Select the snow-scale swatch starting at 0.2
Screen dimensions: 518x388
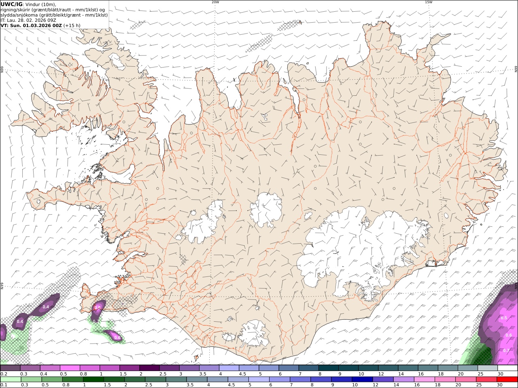[x=10, y=368]
